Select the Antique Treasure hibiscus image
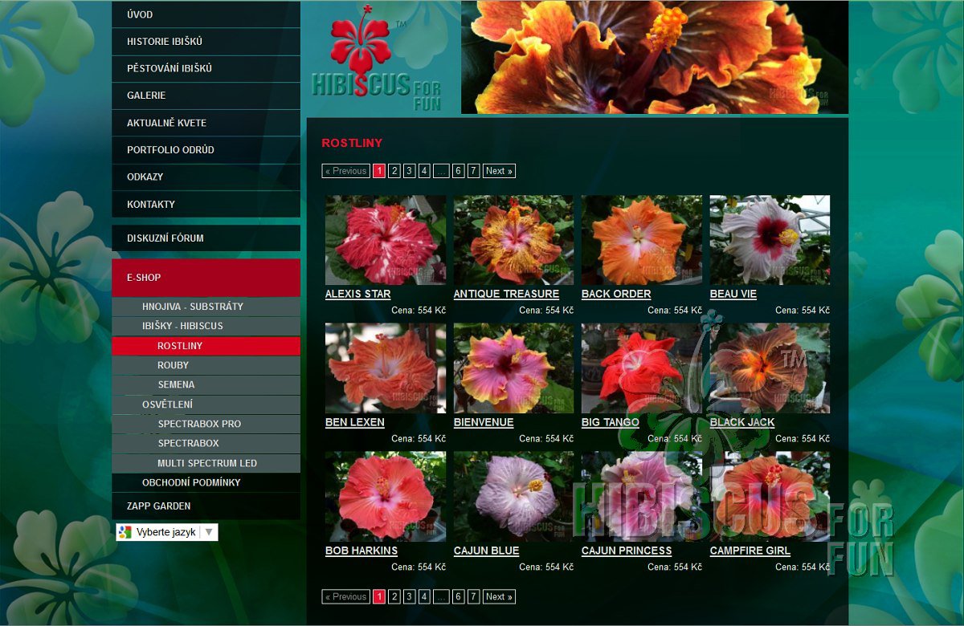 pos(513,240)
